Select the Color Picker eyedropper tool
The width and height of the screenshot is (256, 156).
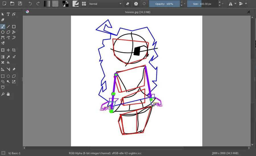(8, 57)
